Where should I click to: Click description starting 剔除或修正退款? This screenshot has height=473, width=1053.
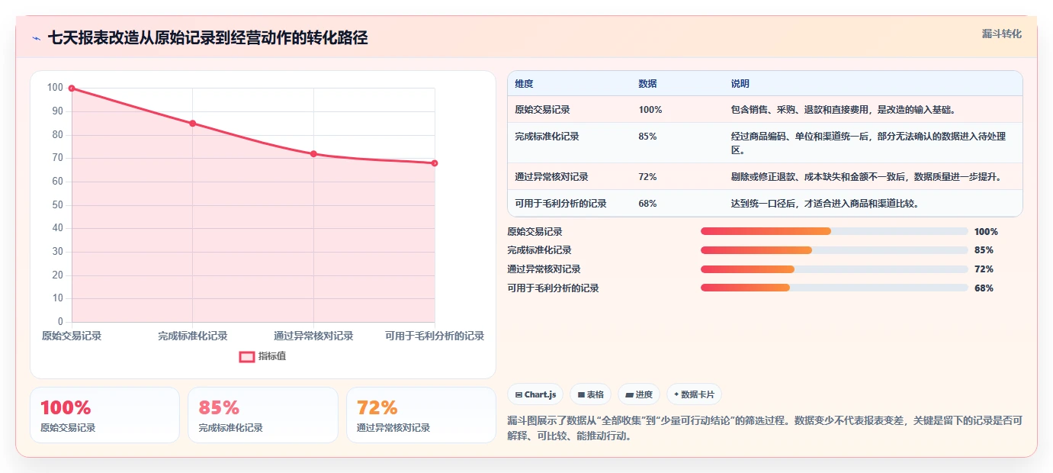pos(865,177)
